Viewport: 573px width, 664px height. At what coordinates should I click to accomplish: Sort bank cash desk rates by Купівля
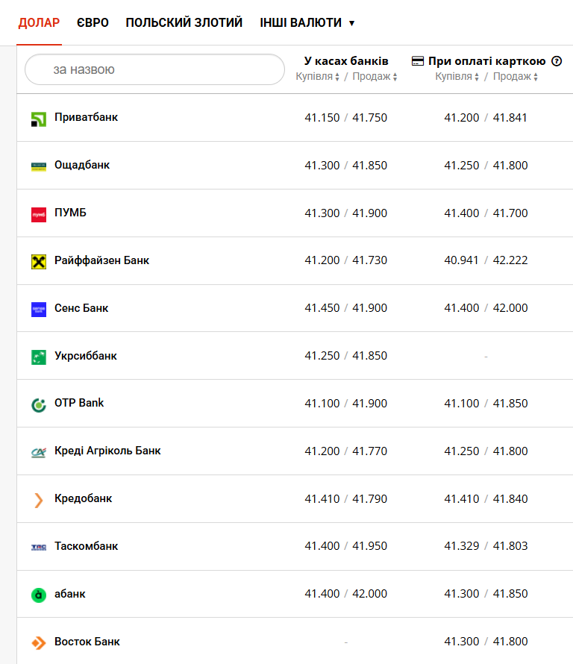tap(318, 77)
